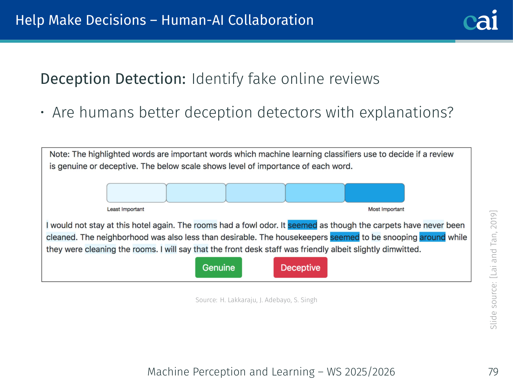Click the middle swatch of importance scale

255,193
